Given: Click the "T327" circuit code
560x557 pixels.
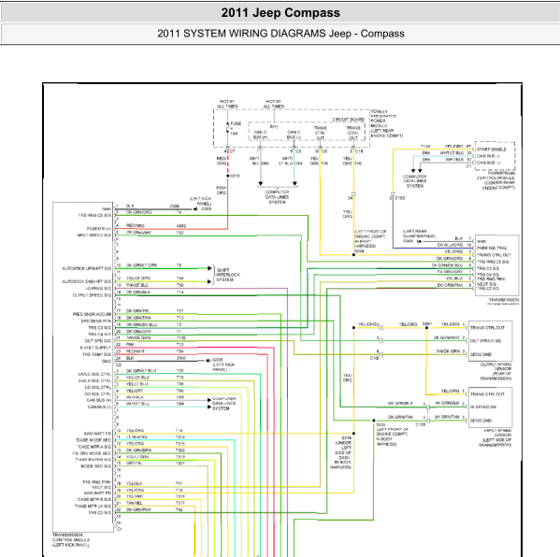Looking at the screenshot, I should pos(180,464).
